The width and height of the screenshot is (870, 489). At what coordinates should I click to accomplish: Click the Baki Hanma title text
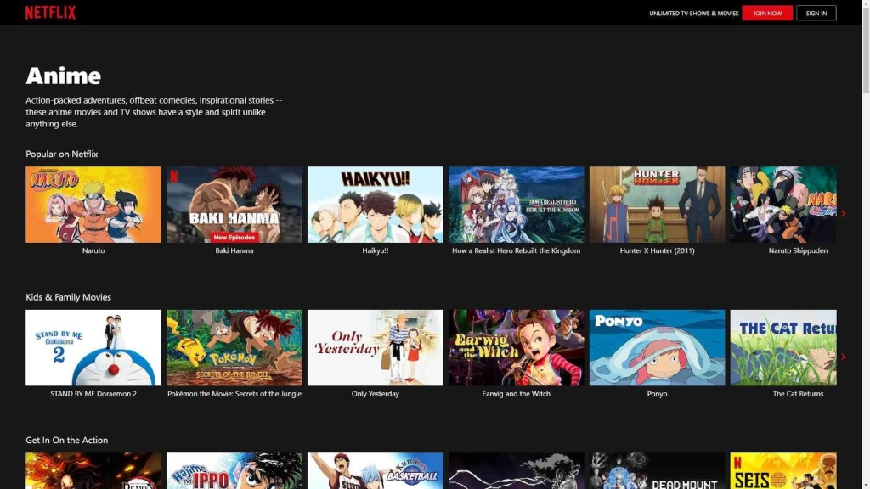tap(234, 250)
